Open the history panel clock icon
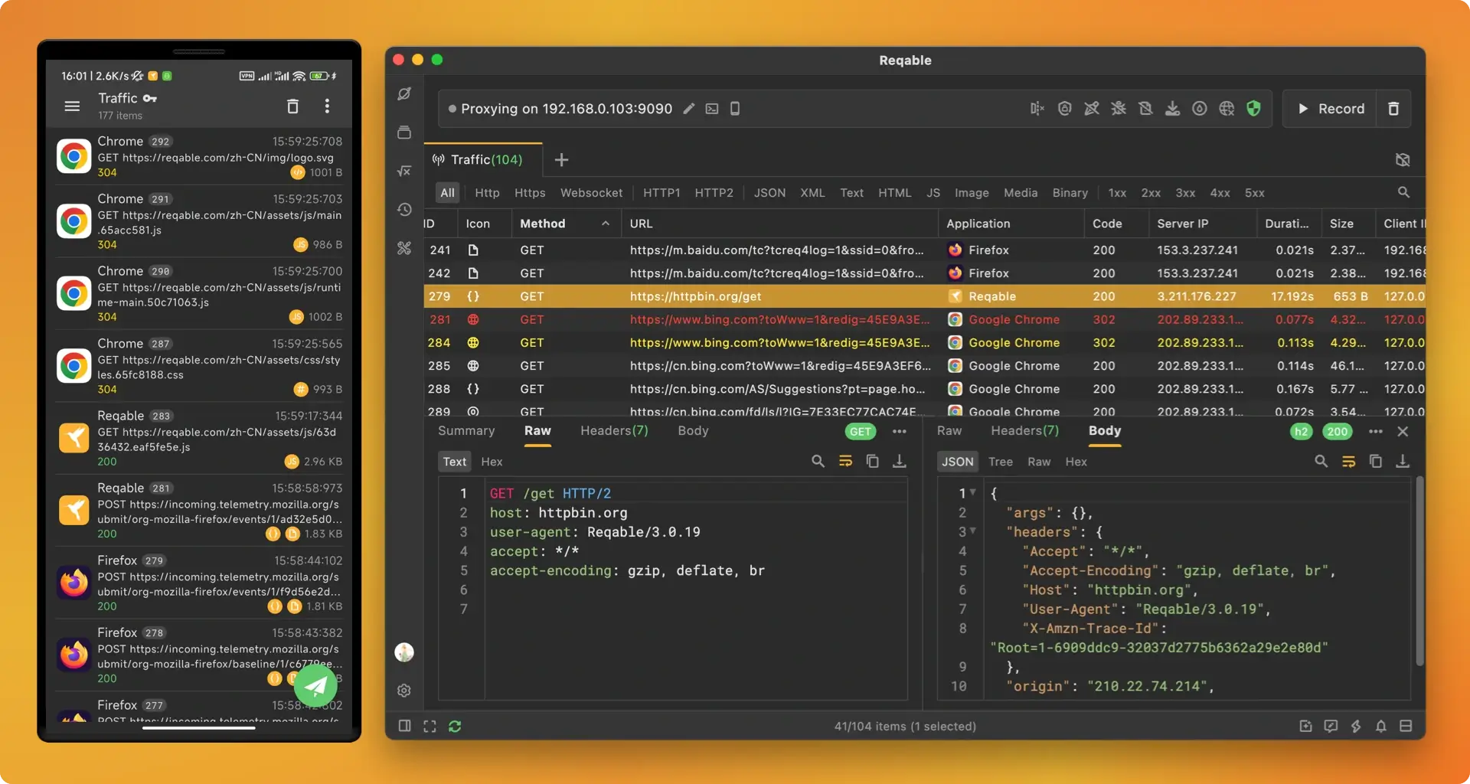 click(403, 209)
